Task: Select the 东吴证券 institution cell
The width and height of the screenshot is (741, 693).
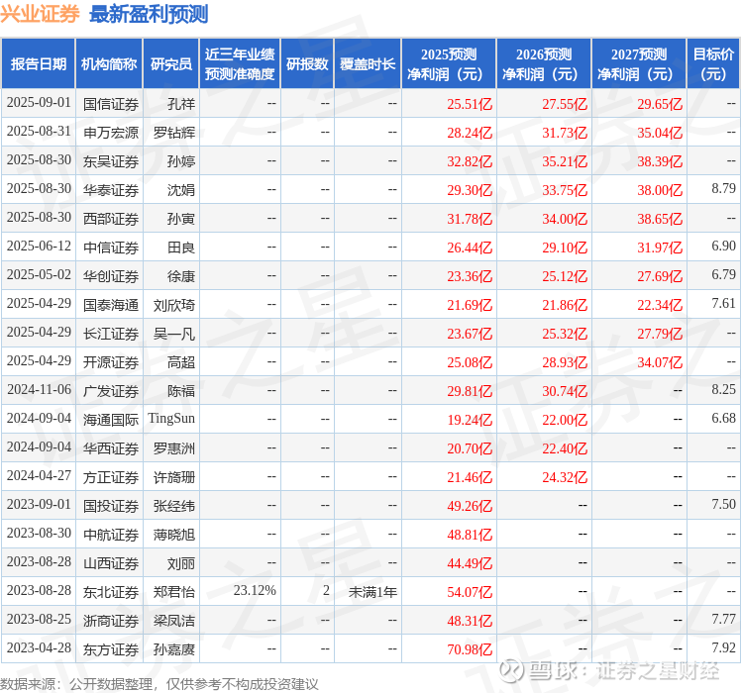Action: [x=111, y=161]
